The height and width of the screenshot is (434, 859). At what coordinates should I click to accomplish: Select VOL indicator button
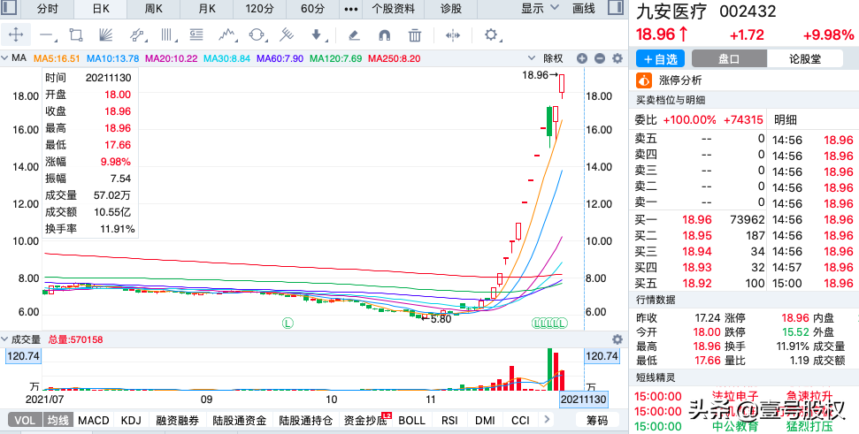point(24,421)
